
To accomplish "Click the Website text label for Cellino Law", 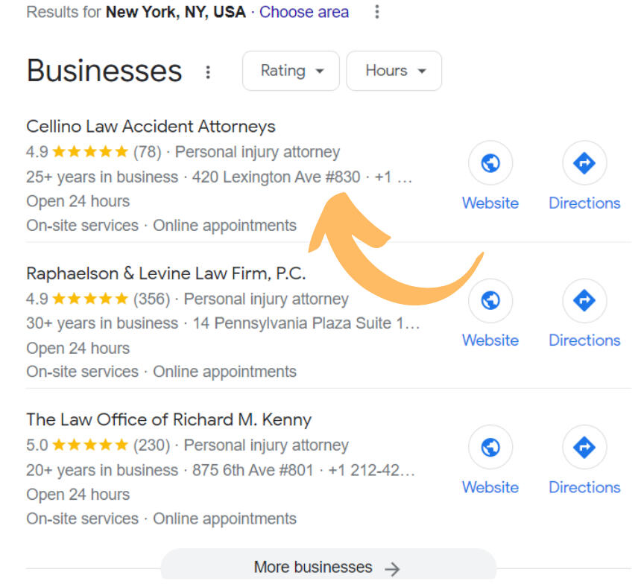I will click(489, 203).
